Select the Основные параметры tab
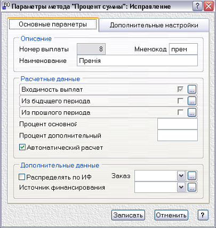 pos(53,25)
